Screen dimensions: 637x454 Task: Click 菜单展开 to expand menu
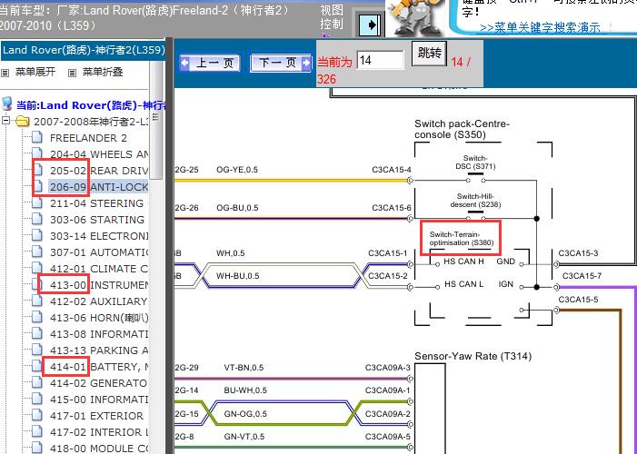pyautogui.click(x=35, y=72)
